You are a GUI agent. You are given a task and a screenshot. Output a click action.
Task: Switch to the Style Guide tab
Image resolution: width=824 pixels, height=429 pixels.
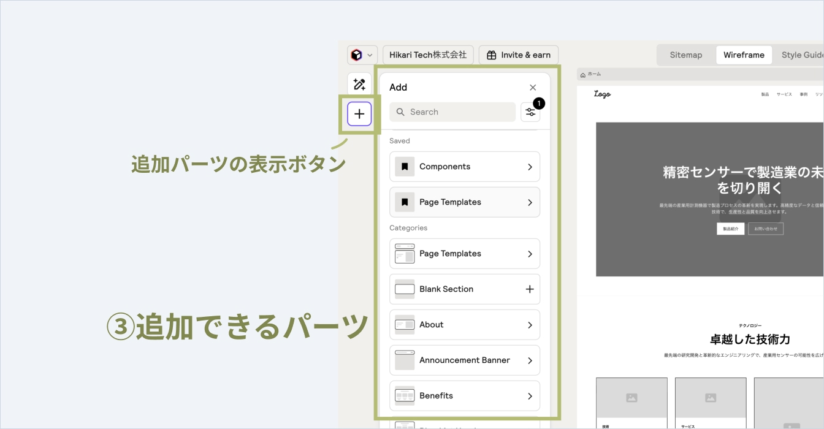point(802,55)
